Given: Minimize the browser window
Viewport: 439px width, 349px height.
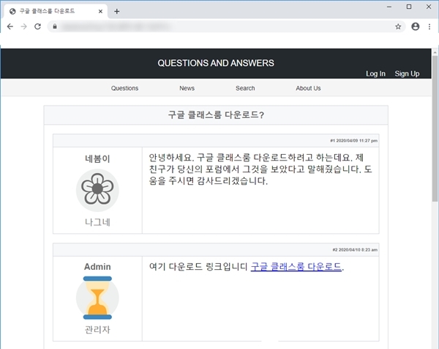Looking at the screenshot, I should [389, 7].
